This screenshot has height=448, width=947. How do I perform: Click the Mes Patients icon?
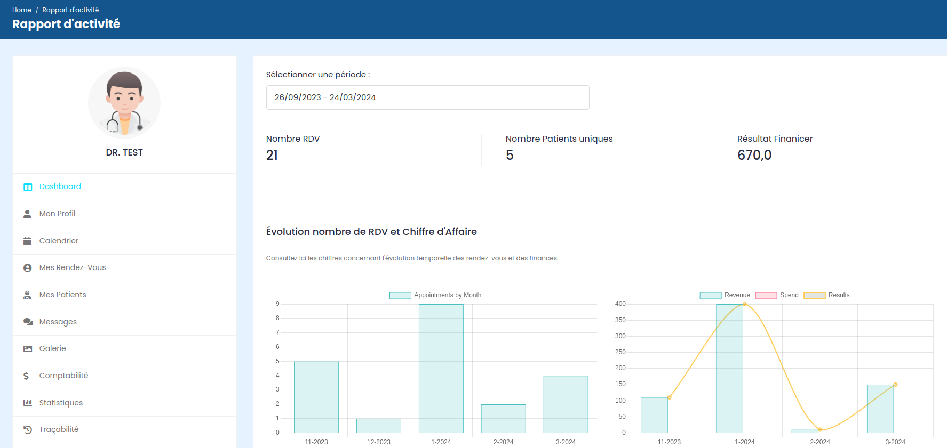point(27,295)
